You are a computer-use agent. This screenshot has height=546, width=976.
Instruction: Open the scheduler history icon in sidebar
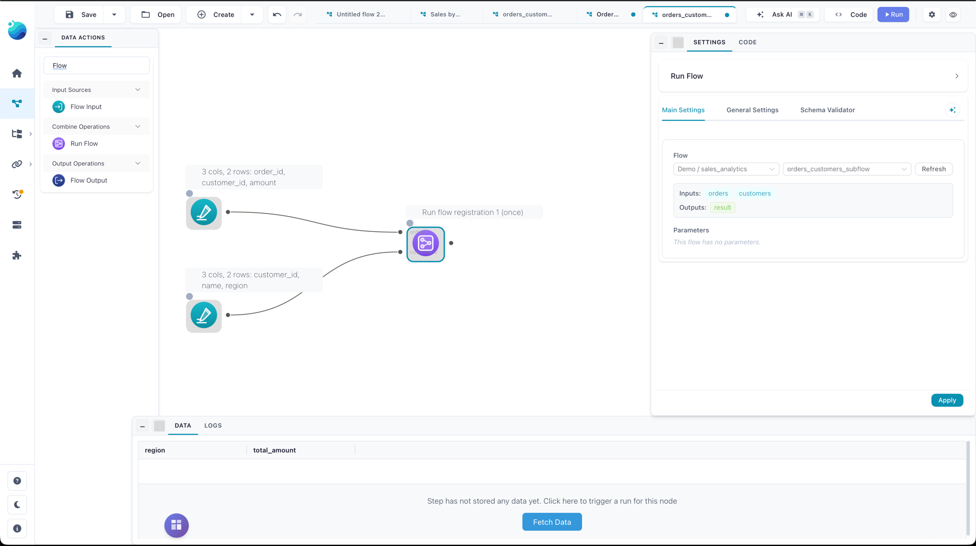(x=17, y=194)
